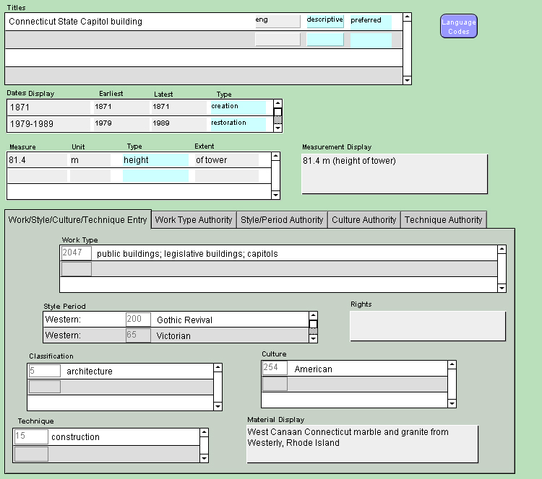This screenshot has height=479, width=542.
Task: Click the Titles list scroll down arrow
Action: pos(407,80)
